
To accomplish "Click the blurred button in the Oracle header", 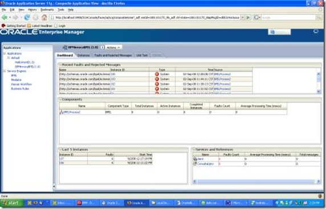I will tap(279, 32).
